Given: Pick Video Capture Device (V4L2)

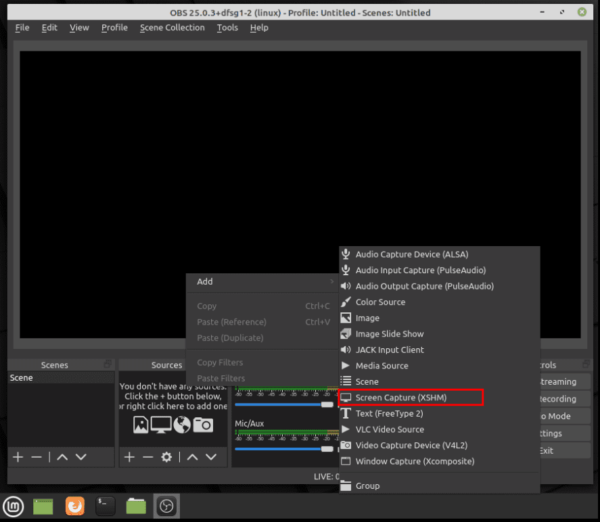Looking at the screenshot, I should tap(411, 445).
